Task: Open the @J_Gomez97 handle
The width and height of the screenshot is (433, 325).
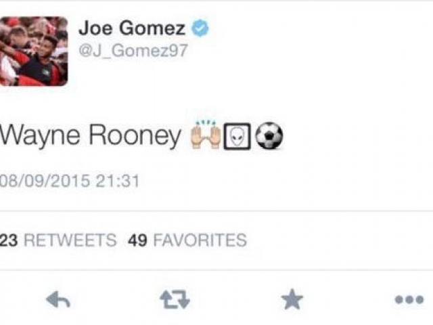Action: [x=133, y=51]
